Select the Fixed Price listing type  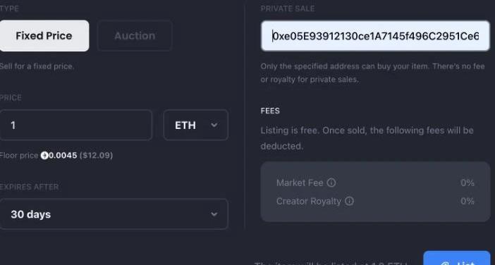[x=44, y=36]
